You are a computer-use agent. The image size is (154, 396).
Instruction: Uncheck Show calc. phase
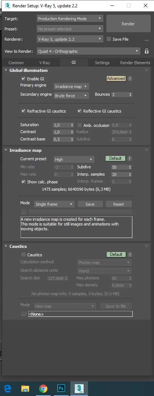[23, 182]
